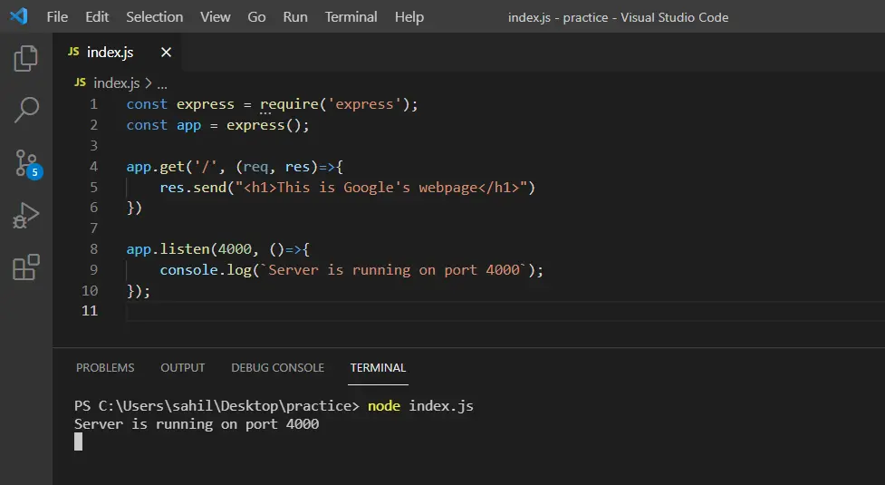Open the Go menu
Image resolution: width=885 pixels, height=485 pixels.
point(256,17)
